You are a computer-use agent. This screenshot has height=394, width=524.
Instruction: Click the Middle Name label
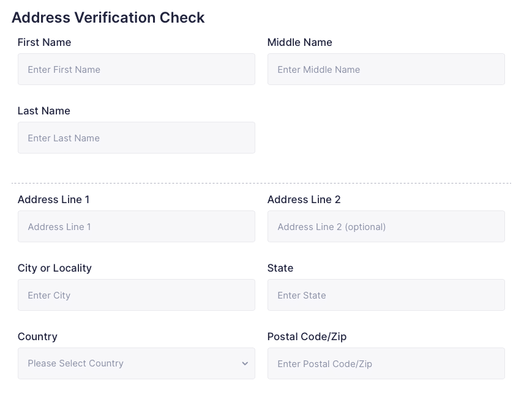(300, 42)
